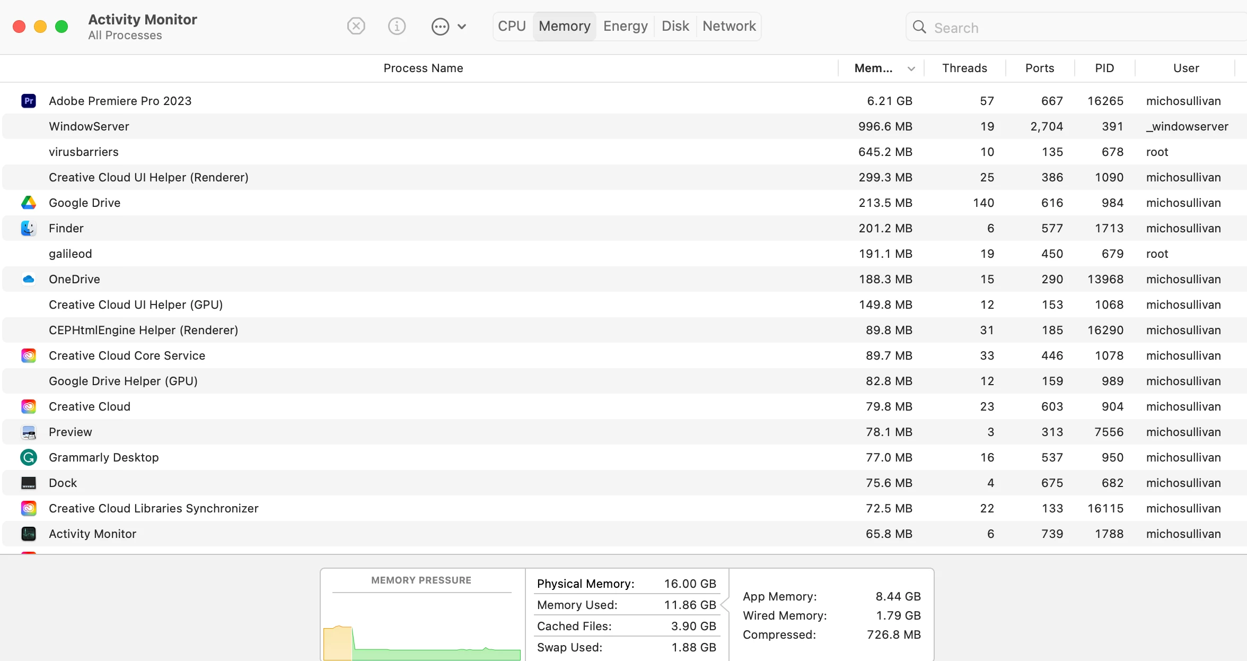Image resolution: width=1247 pixels, height=661 pixels.
Task: Toggle Memory column sort order arrow
Action: pyautogui.click(x=911, y=68)
